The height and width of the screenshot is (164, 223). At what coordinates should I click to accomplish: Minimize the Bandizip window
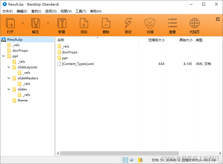[x=191, y=4]
